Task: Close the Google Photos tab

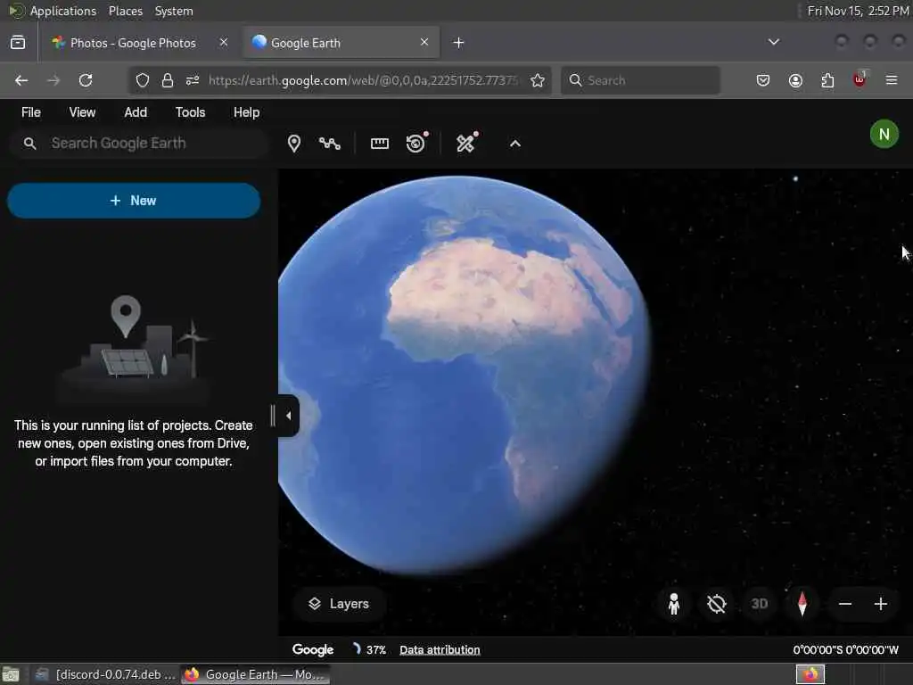Action: [x=224, y=42]
